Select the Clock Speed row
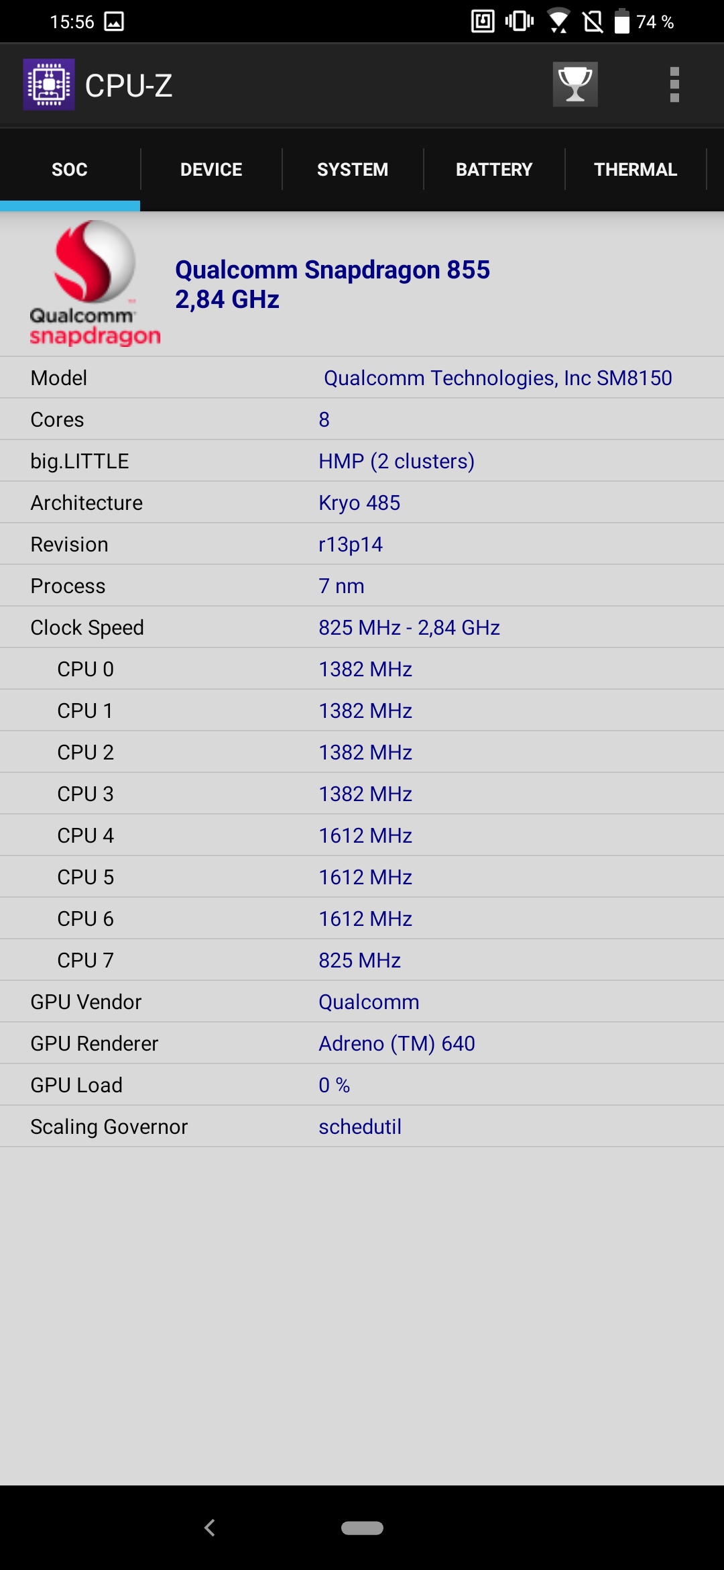Image resolution: width=724 pixels, height=1570 pixels. pos(362,627)
